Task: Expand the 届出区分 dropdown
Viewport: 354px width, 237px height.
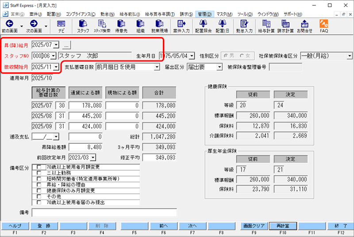Action: (219, 67)
